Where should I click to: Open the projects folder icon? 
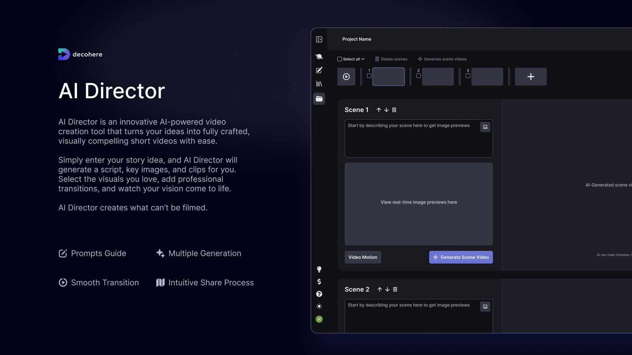point(319,99)
